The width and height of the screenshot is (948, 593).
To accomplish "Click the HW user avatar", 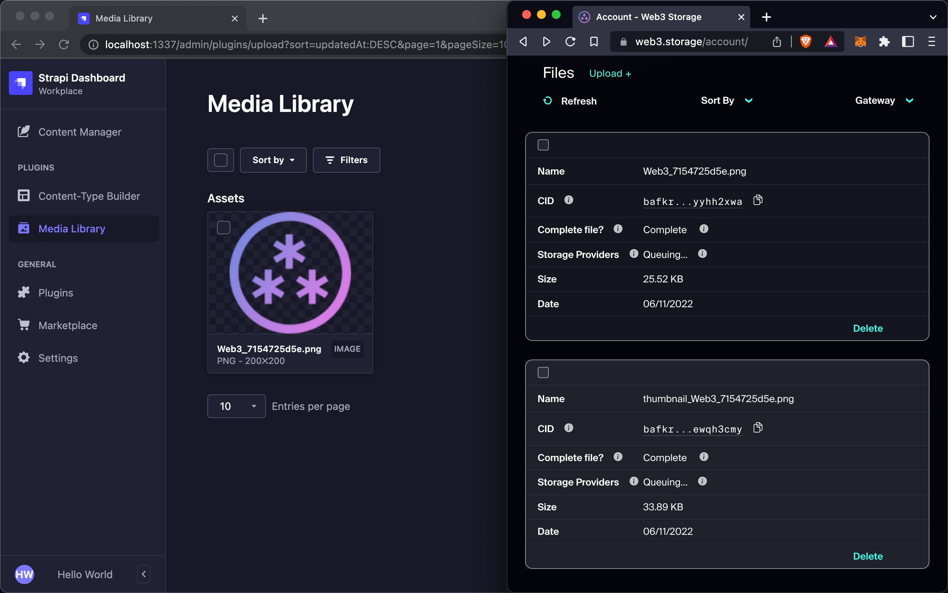I will (x=24, y=574).
